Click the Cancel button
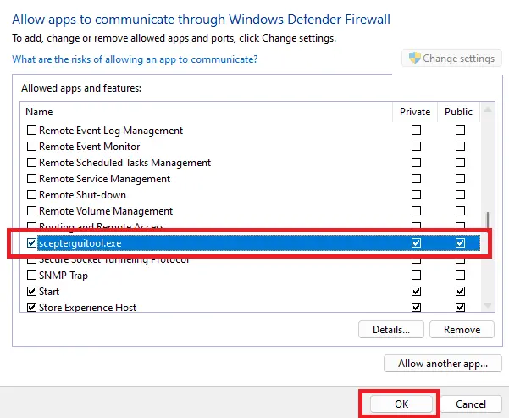Image resolution: width=509 pixels, height=418 pixels. click(471, 404)
